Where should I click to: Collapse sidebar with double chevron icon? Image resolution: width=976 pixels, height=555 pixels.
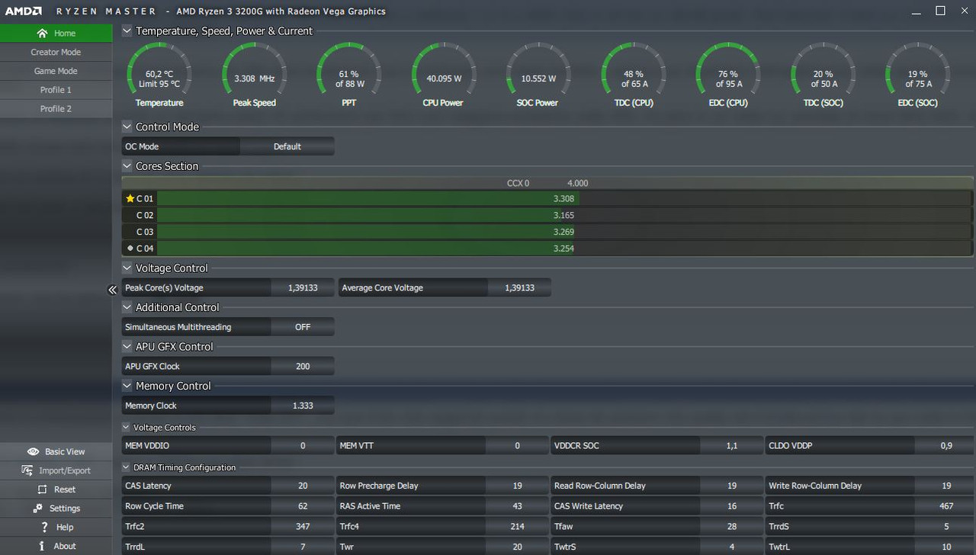[x=112, y=290]
